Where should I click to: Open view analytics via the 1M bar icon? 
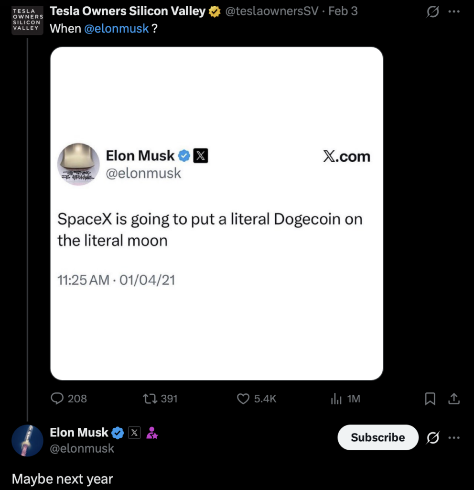click(336, 399)
